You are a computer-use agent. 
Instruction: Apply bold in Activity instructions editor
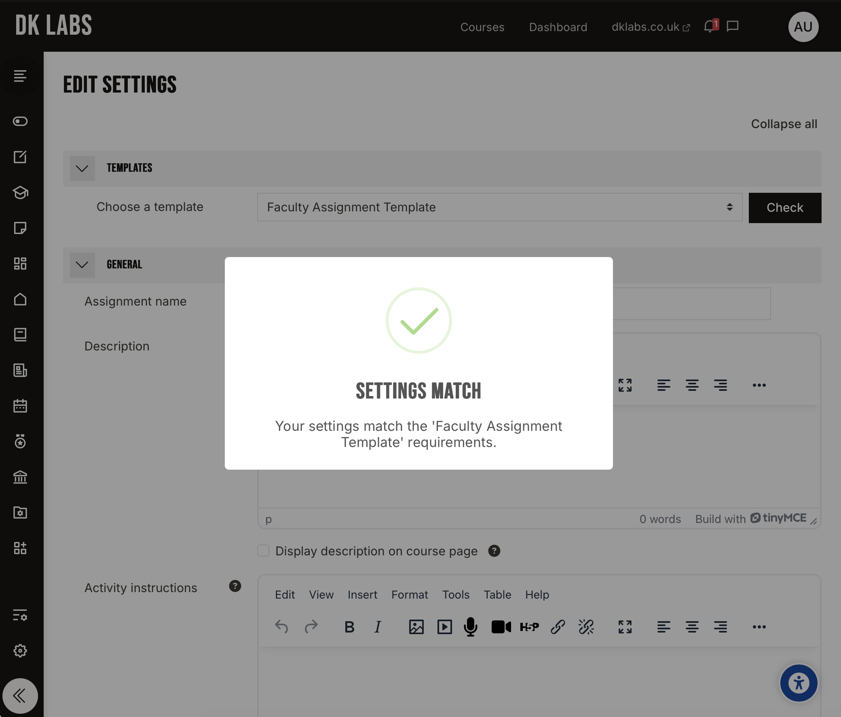pos(349,627)
